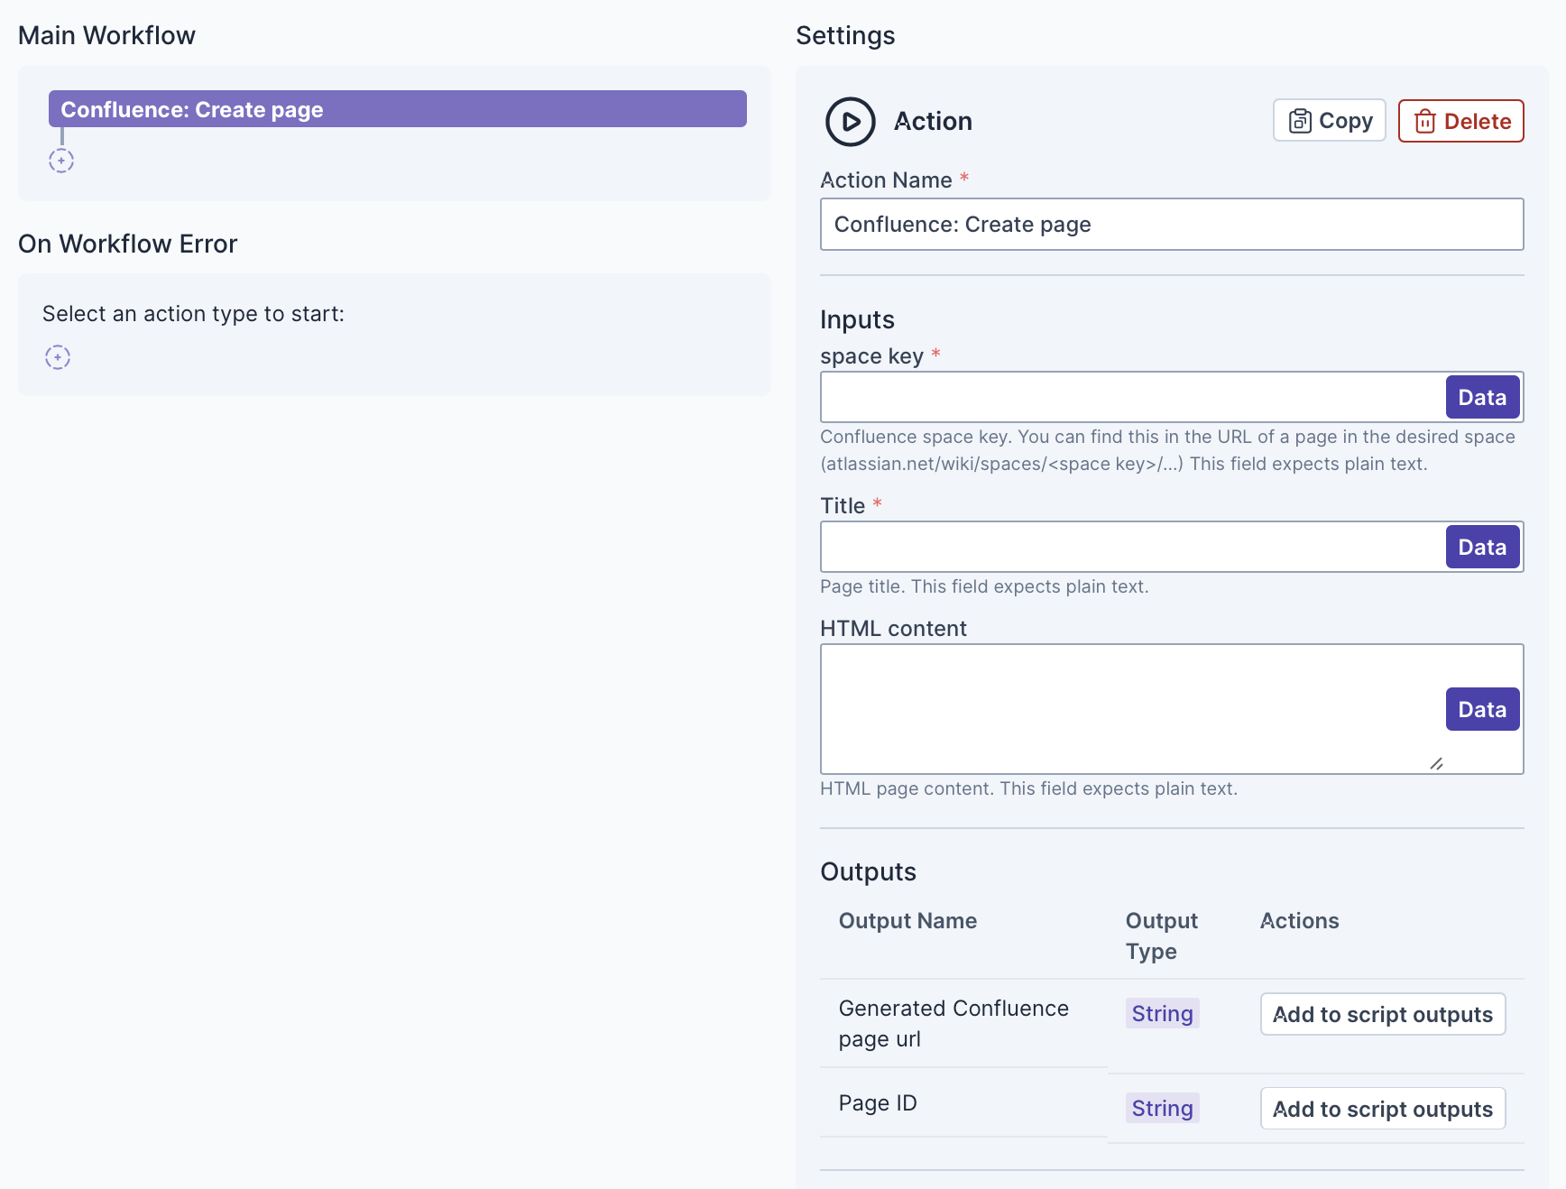Click the Action play icon in Settings
The image size is (1566, 1189).
click(850, 122)
